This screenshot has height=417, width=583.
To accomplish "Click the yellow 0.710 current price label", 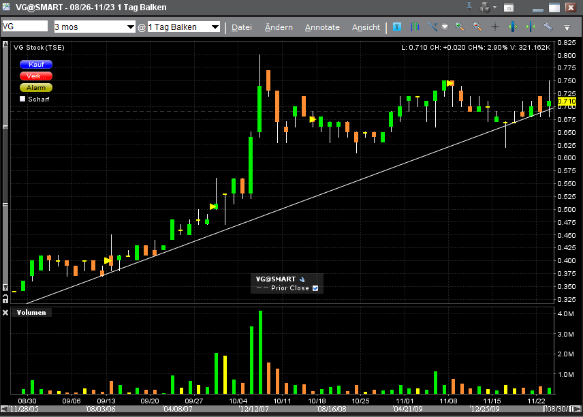I will (567, 101).
